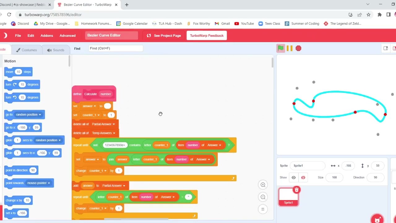This screenshot has width=396, height=223.
Task: Reload the browser page
Action: click(9, 15)
